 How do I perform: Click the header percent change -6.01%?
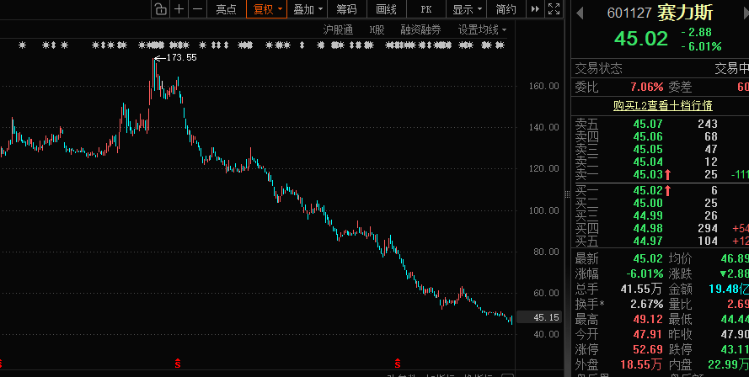[x=701, y=46]
